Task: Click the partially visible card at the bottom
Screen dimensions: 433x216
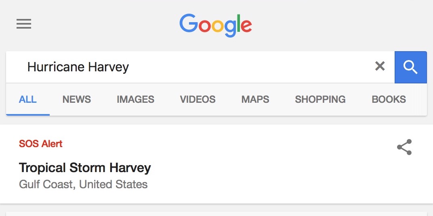Action: point(216,214)
